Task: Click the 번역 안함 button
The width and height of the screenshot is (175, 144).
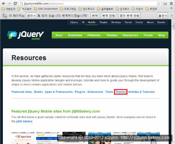Action: click(x=109, y=16)
